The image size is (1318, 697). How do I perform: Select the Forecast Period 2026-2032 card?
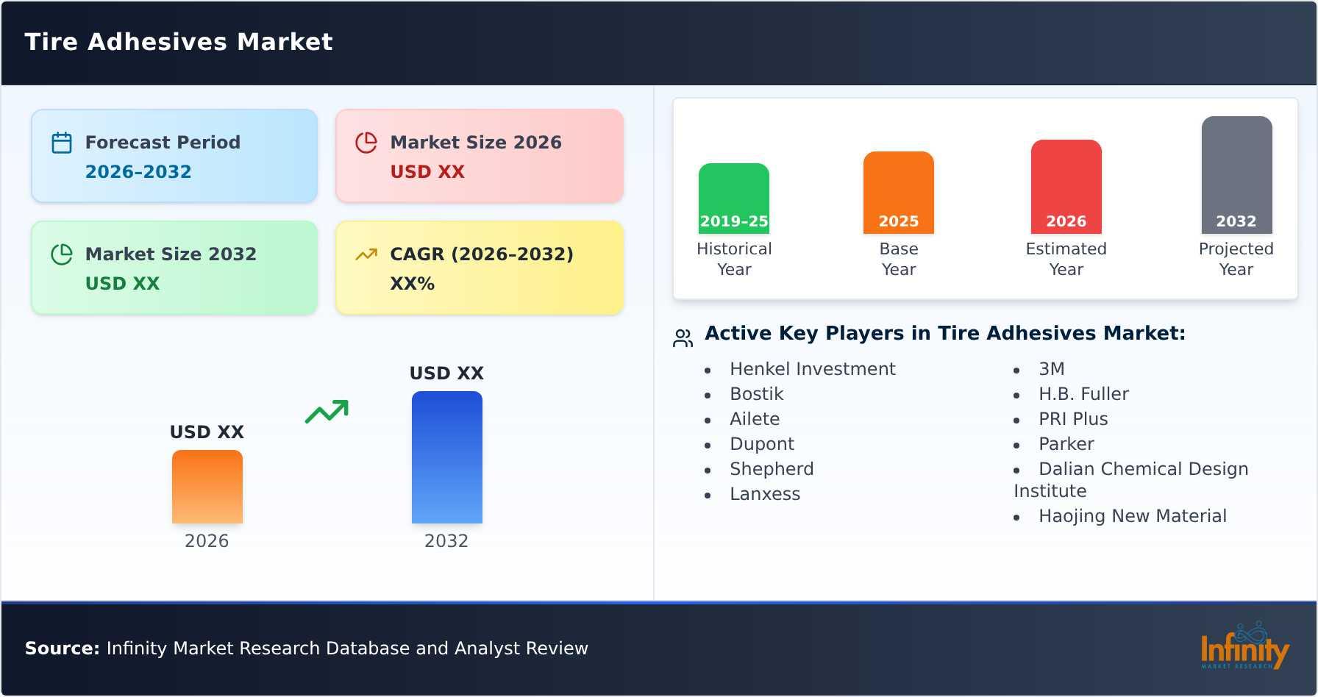pos(174,156)
